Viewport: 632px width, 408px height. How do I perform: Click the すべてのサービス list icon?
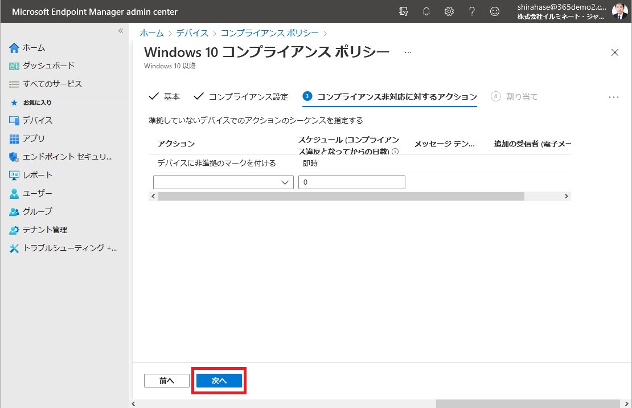point(14,84)
